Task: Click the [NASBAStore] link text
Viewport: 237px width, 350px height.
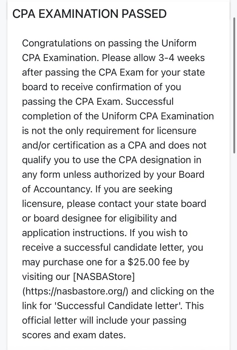Action: 104,276
